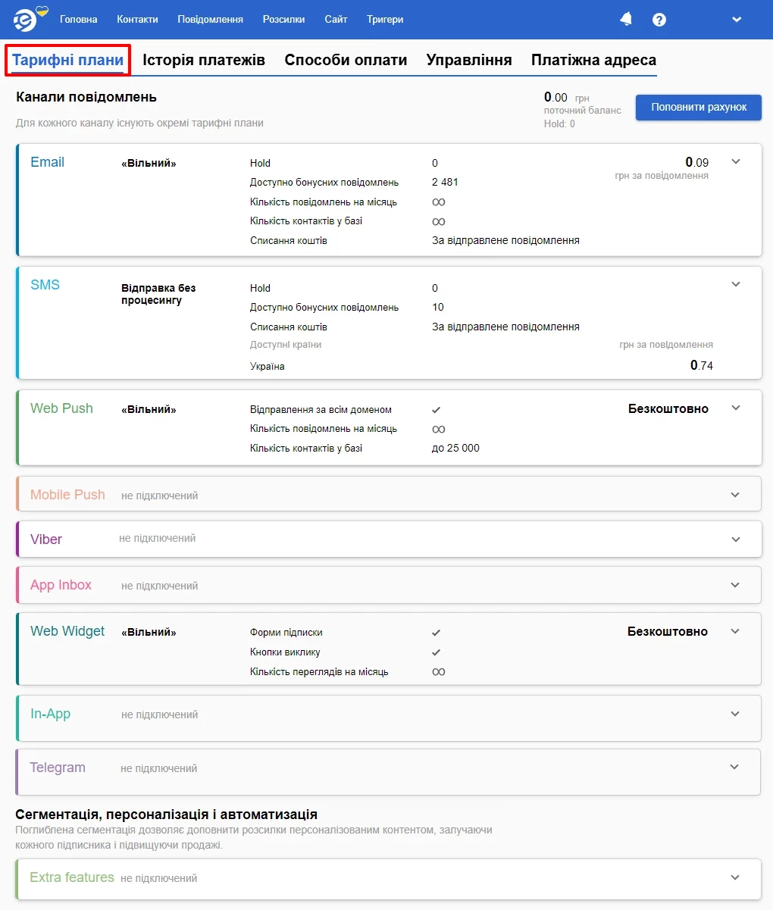Click the Web Widget channel title
The width and height of the screenshot is (773, 910).
tap(67, 631)
